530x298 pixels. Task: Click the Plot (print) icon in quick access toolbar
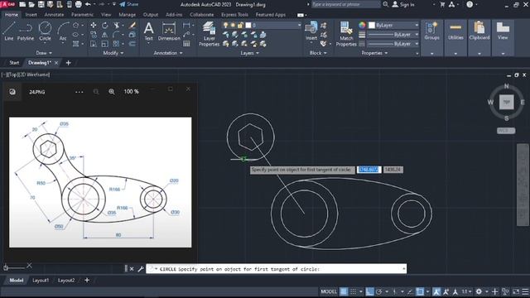tap(78, 4)
